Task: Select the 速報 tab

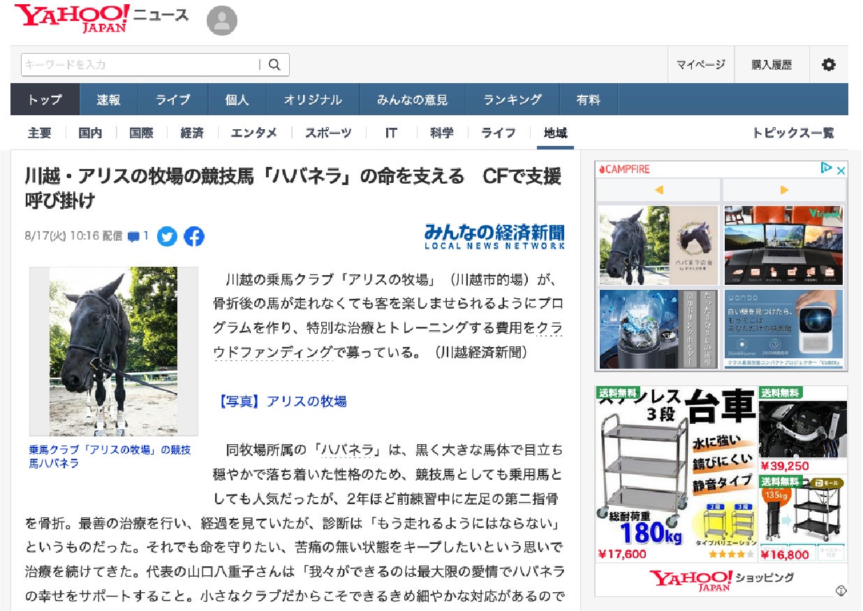Action: click(x=108, y=100)
